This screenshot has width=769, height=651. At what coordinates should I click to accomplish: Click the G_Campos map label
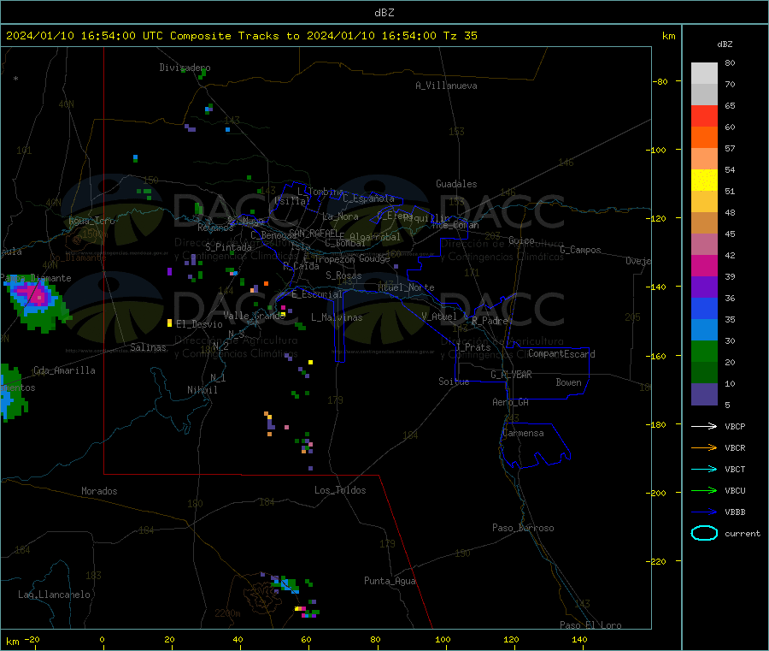tap(581, 250)
